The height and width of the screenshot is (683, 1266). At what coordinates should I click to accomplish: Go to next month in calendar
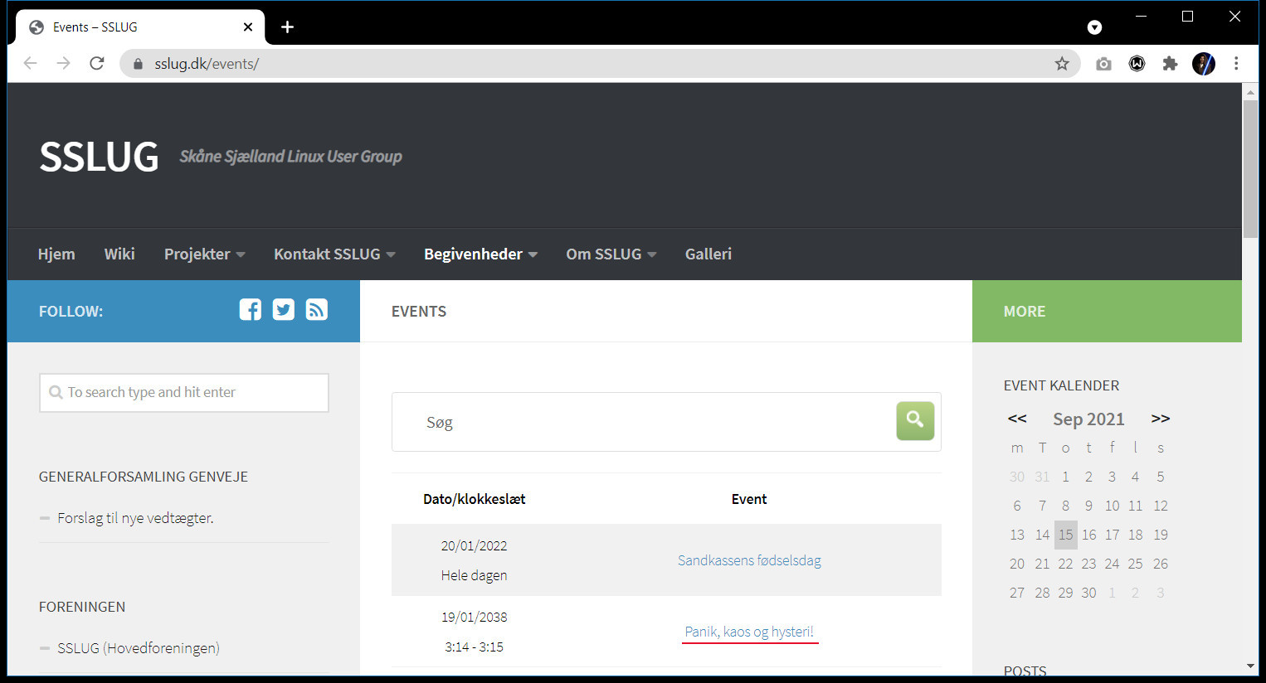coord(1161,419)
